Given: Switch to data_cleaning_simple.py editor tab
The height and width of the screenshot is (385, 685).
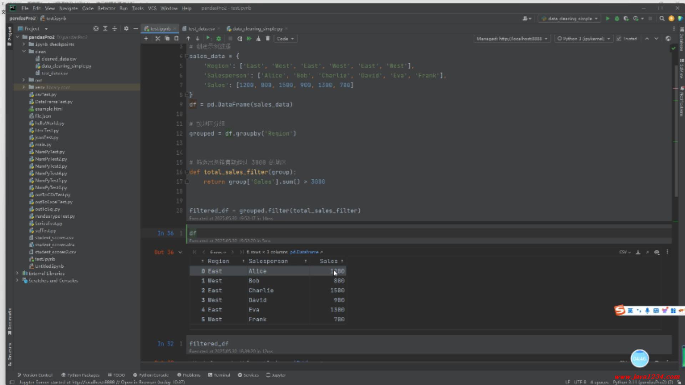Looking at the screenshot, I should pyautogui.click(x=257, y=29).
